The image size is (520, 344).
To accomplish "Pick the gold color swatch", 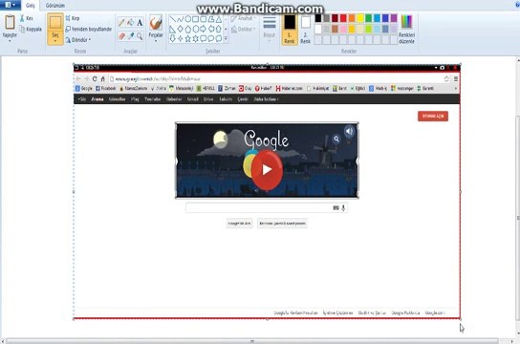I will coord(352,30).
